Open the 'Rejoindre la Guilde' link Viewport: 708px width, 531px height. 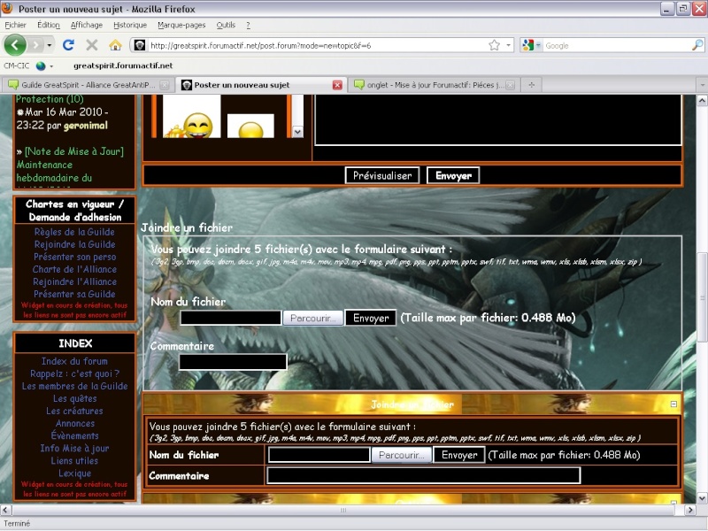[74, 244]
